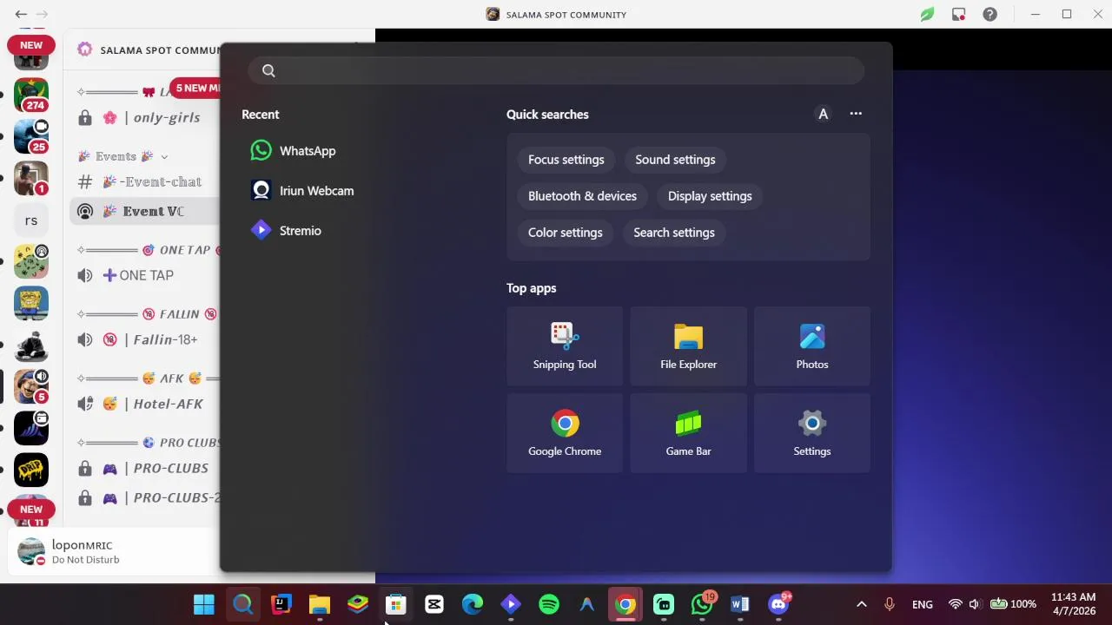The width and height of the screenshot is (1112, 625).
Task: Pick the Search settings quick search
Action: point(674,233)
